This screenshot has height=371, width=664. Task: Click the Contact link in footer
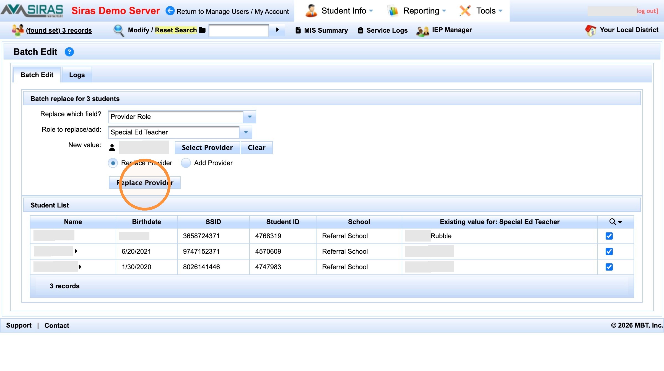57,326
